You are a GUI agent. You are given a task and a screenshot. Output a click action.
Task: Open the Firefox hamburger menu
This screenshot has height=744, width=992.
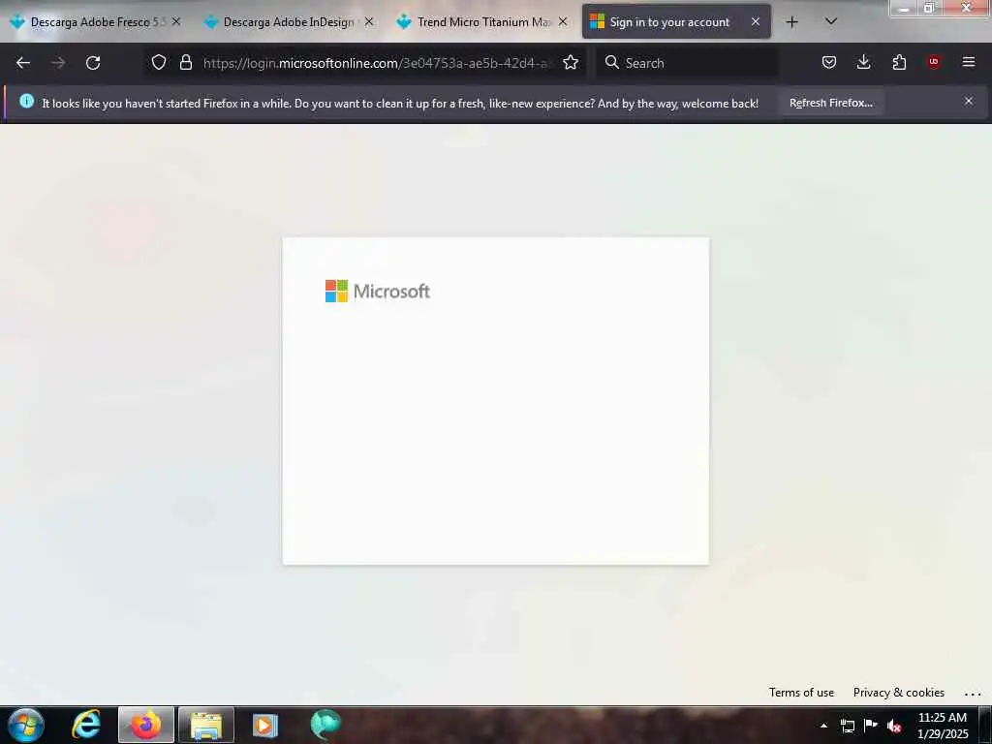pyautogui.click(x=969, y=62)
